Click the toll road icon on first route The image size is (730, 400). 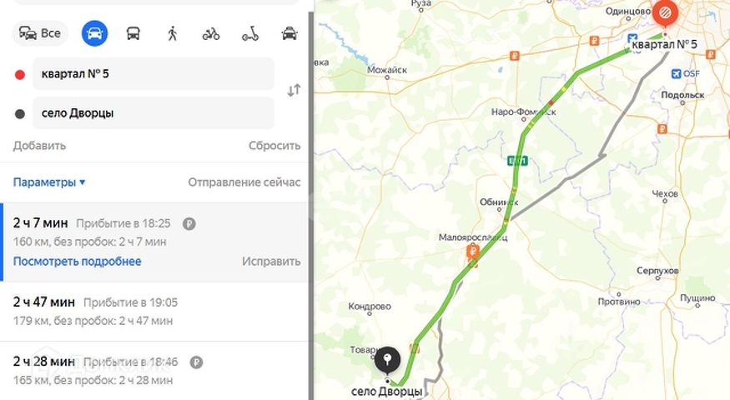tap(189, 223)
